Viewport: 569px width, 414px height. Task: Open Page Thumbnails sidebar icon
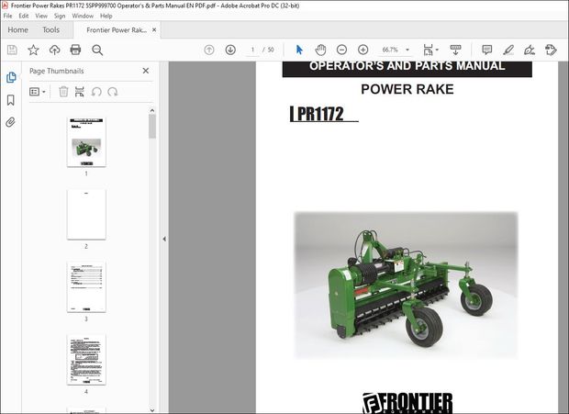11,77
